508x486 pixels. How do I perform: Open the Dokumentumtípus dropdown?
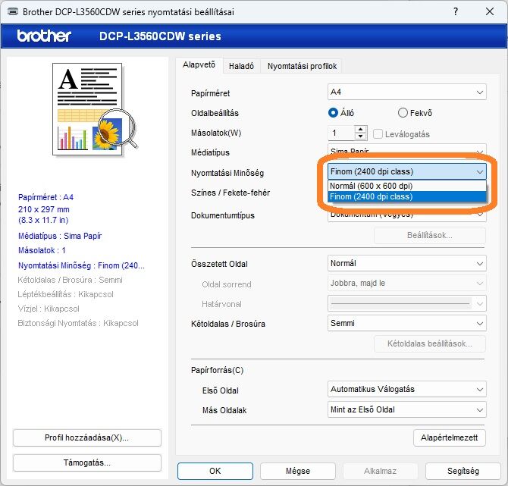point(406,215)
